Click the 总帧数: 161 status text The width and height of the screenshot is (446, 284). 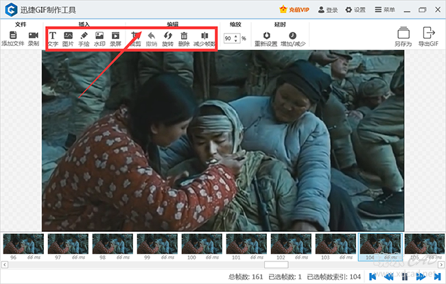click(x=246, y=276)
